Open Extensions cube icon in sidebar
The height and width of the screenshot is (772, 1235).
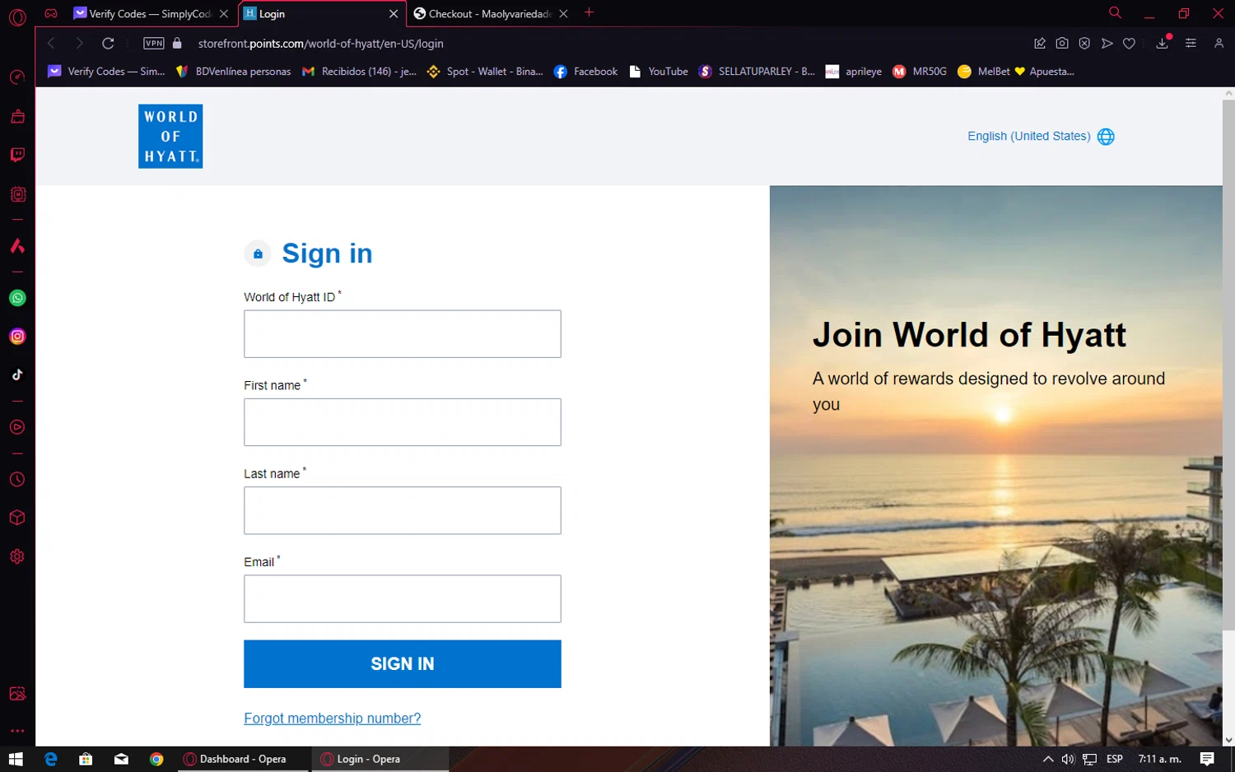pos(17,518)
